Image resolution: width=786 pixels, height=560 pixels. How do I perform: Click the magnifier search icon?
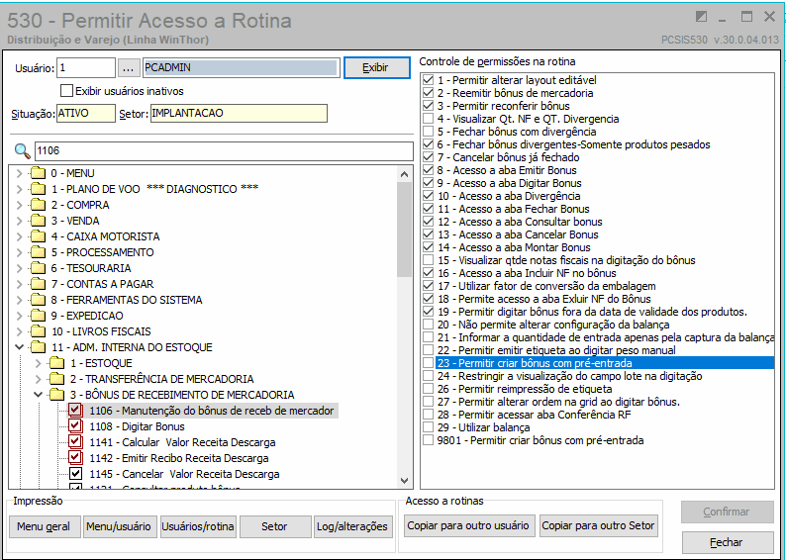(22, 150)
